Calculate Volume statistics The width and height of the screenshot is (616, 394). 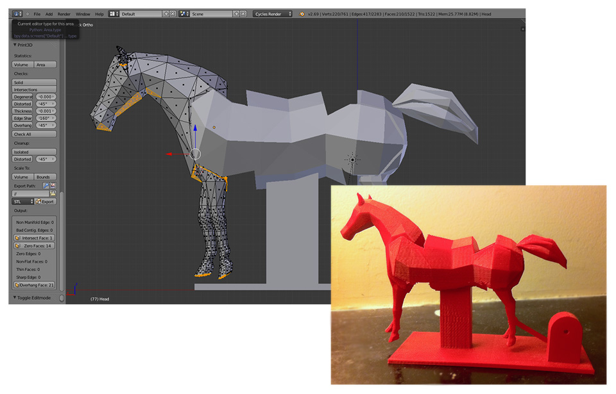coord(23,64)
